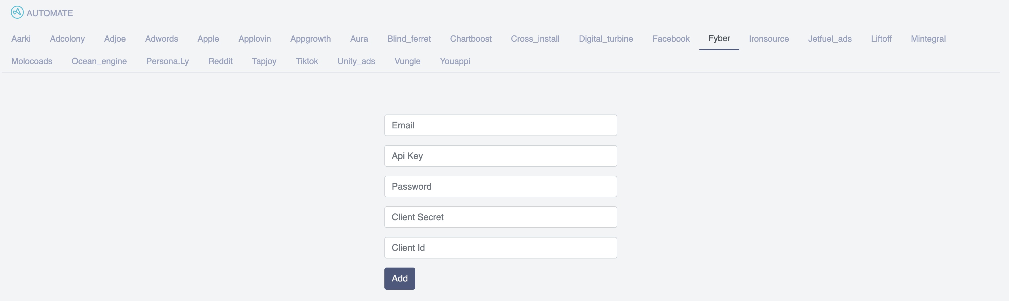Open the Digital_turbine tab

point(606,39)
